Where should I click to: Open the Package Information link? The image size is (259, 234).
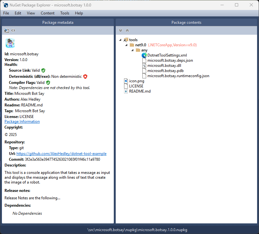coord(22,122)
